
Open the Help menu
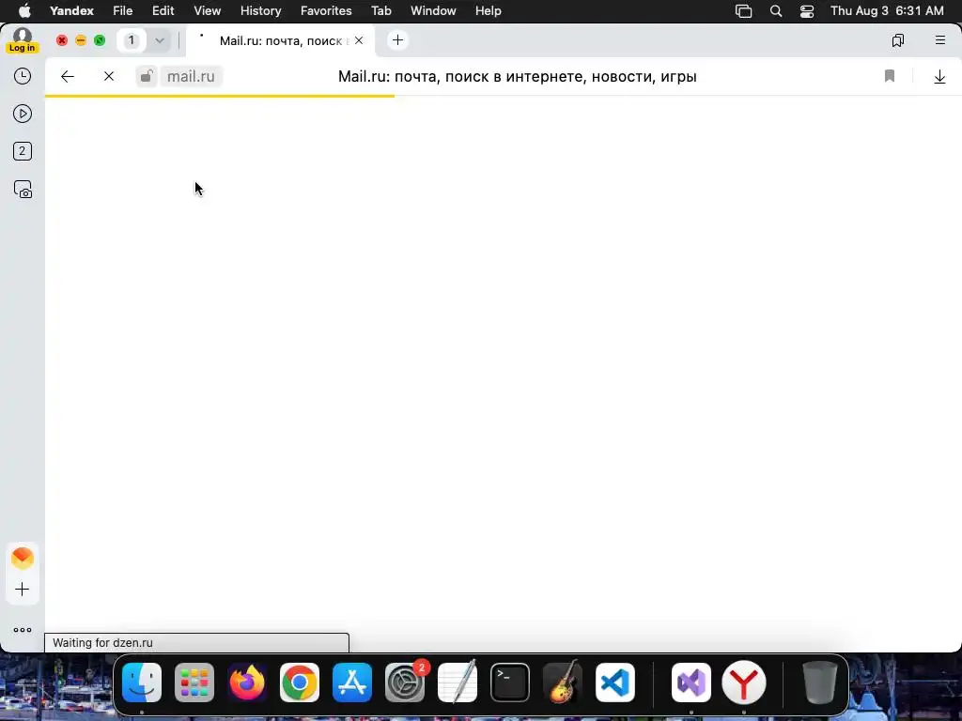(x=488, y=11)
